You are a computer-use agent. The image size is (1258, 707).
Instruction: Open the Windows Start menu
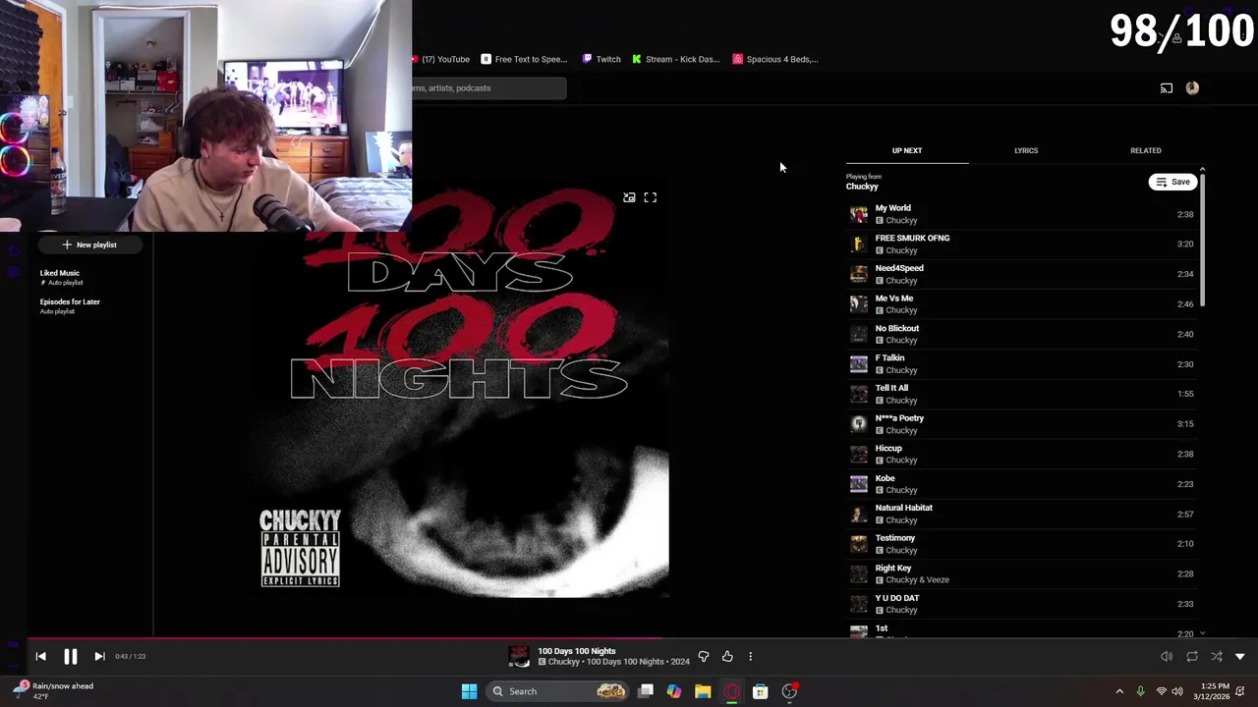(469, 691)
